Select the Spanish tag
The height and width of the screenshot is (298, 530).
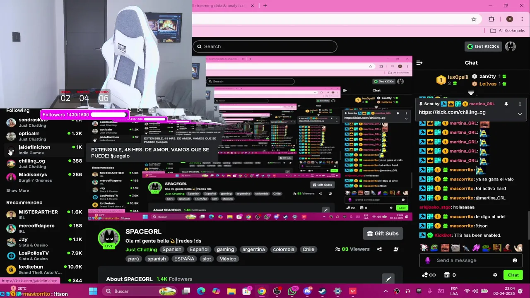pos(172,250)
